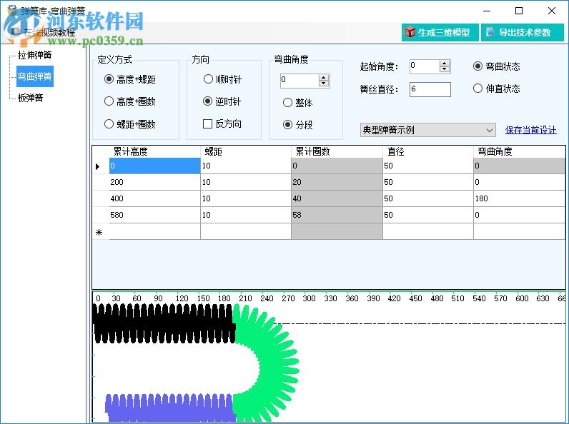
Task: Click the 螺距 column header
Action: click(246, 151)
